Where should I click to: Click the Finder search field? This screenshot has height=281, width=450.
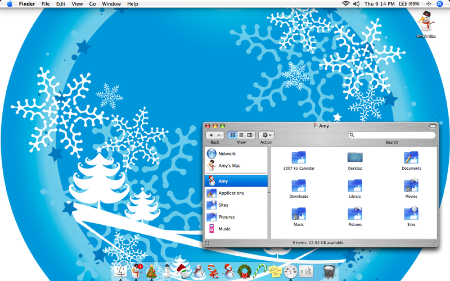point(391,135)
